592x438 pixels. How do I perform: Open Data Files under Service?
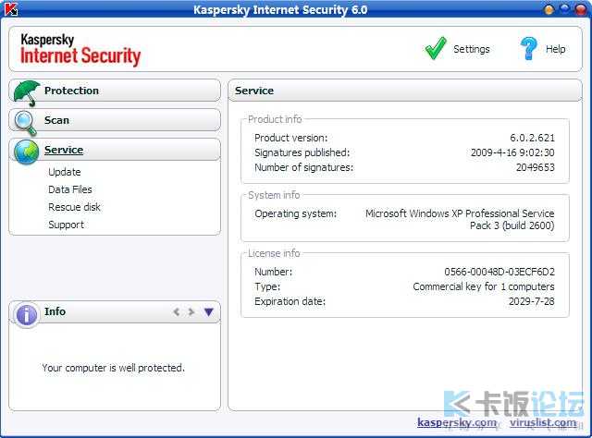pos(70,189)
